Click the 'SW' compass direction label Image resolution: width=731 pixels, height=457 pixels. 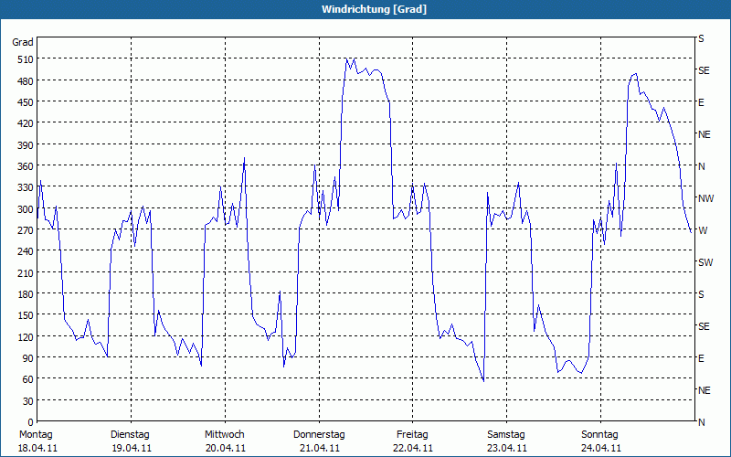click(705, 262)
